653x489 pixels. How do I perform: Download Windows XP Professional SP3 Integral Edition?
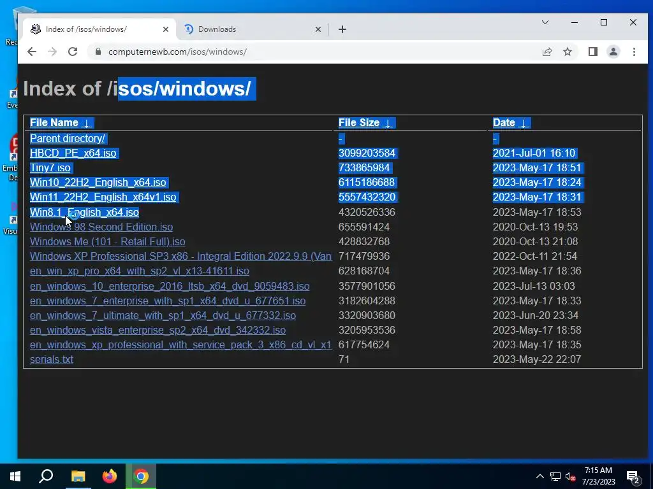coord(180,256)
